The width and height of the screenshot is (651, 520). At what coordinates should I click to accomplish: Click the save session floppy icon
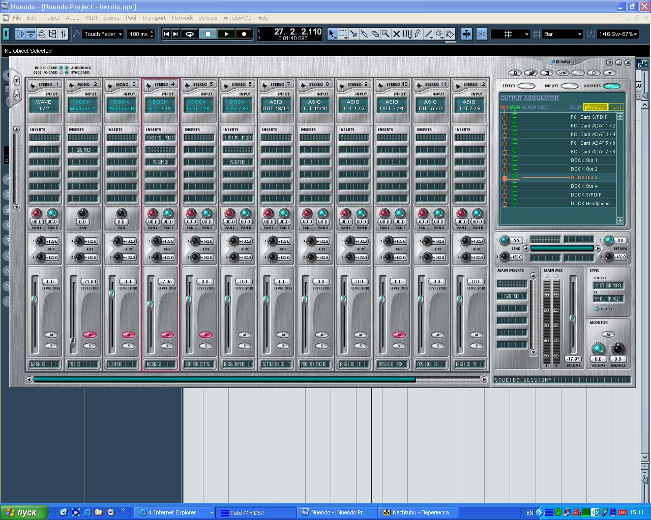[x=546, y=73]
